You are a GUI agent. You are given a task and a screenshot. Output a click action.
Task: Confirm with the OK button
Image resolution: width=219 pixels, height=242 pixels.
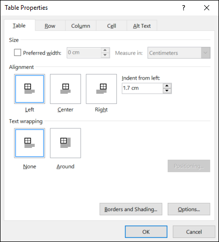[x=146, y=232]
